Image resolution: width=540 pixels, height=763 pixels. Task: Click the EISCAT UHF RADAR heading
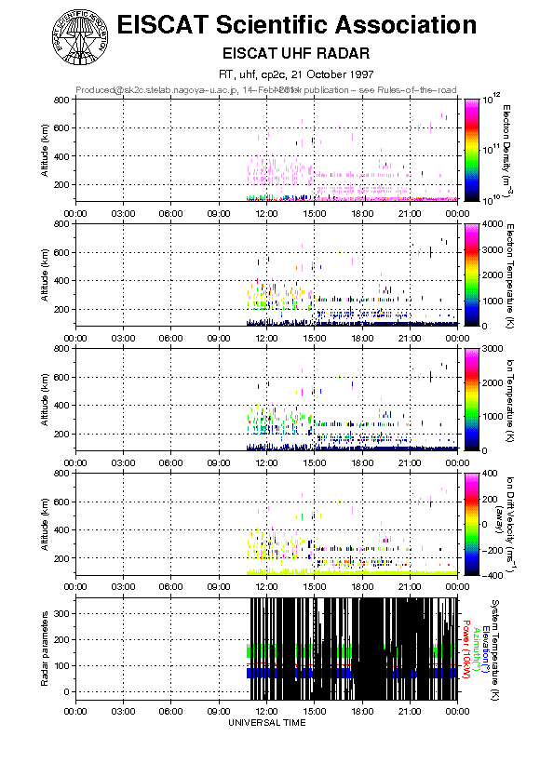pos(296,53)
